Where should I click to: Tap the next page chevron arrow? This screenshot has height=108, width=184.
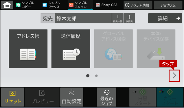click(174, 76)
